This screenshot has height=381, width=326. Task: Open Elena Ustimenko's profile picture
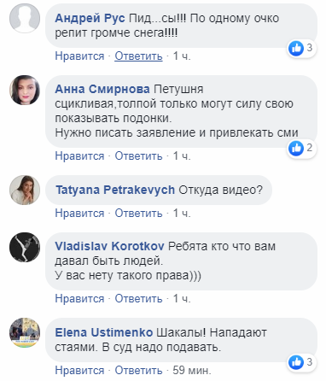tap(25, 333)
